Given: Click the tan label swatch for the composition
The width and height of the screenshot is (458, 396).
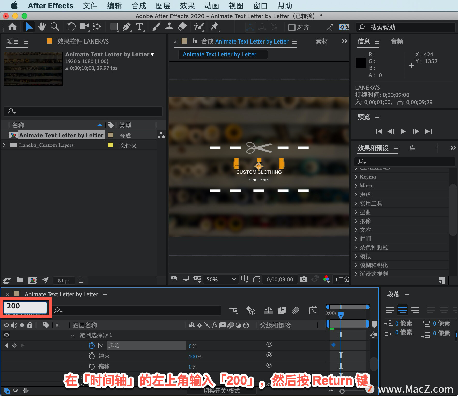Looking at the screenshot, I should (x=110, y=135).
